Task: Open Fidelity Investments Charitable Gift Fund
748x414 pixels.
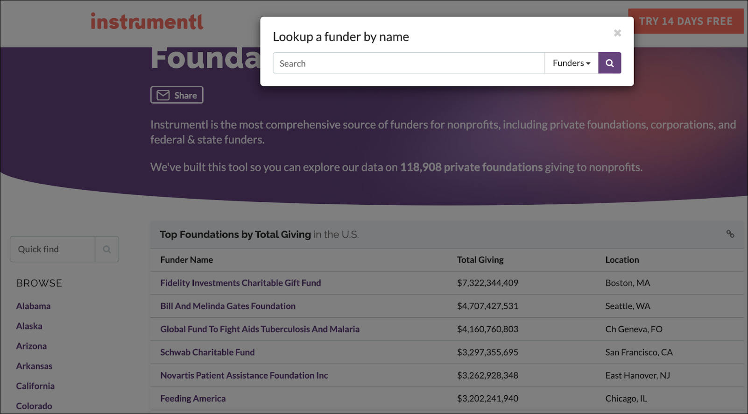Action: [x=240, y=283]
